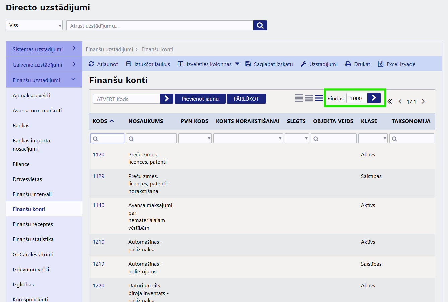Click Saglabāt izskatu to save view
Viewport: 448px width, 302px height.
269,64
